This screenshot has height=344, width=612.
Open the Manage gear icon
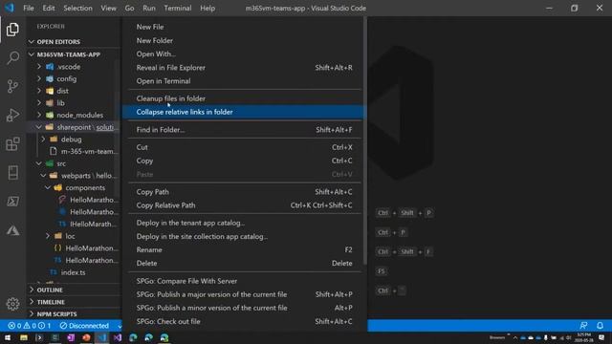point(12,304)
